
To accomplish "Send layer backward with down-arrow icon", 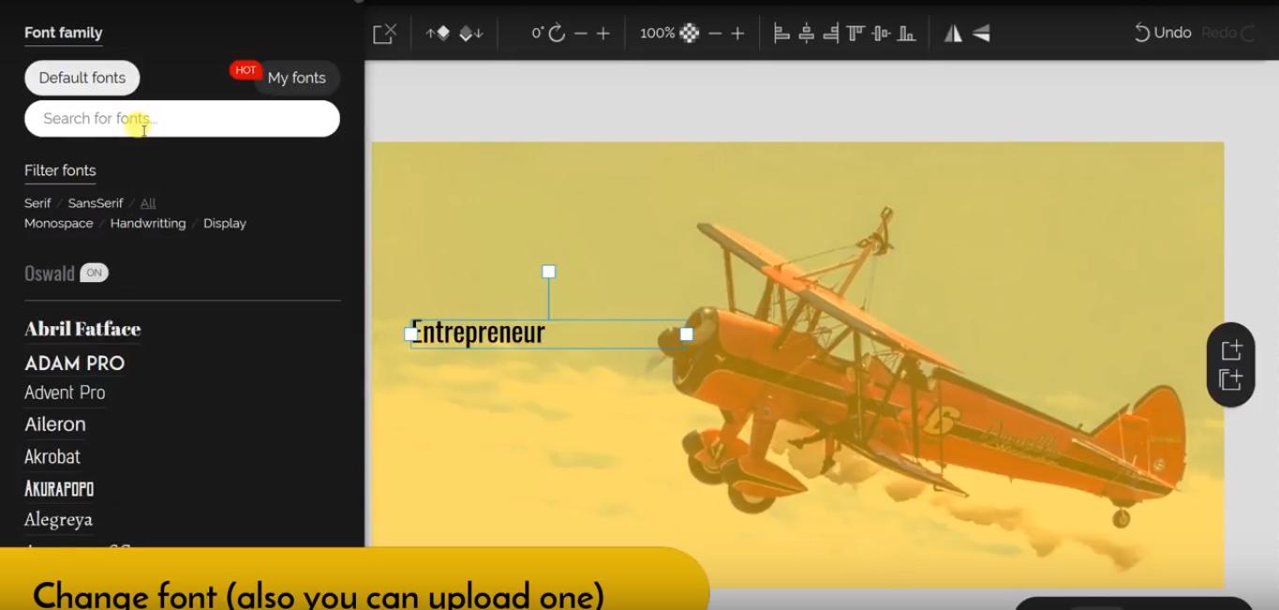I will tap(470, 33).
